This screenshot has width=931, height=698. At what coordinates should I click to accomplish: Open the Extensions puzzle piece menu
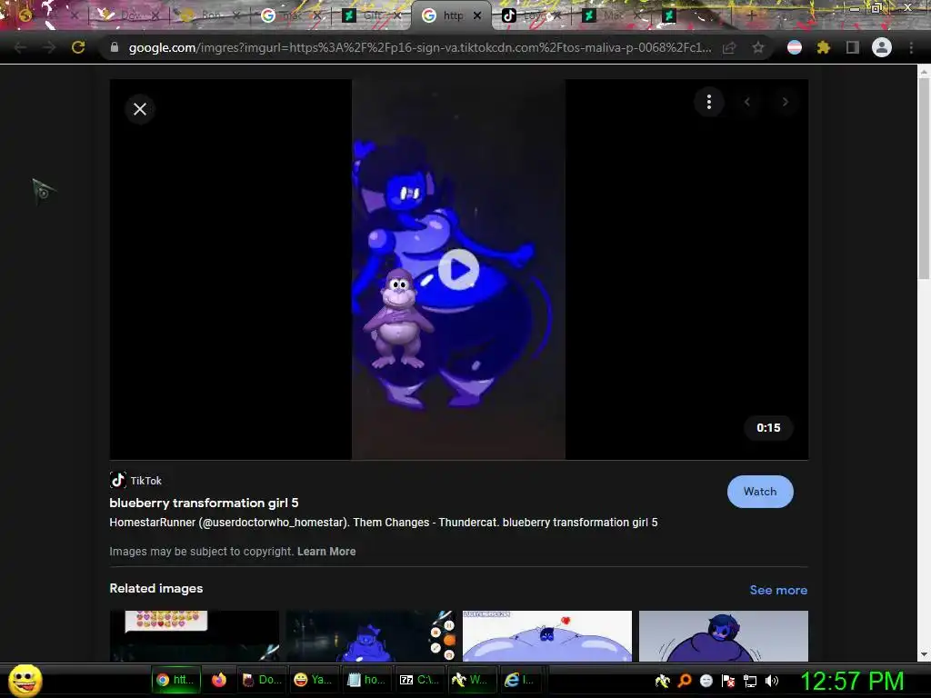(x=823, y=47)
